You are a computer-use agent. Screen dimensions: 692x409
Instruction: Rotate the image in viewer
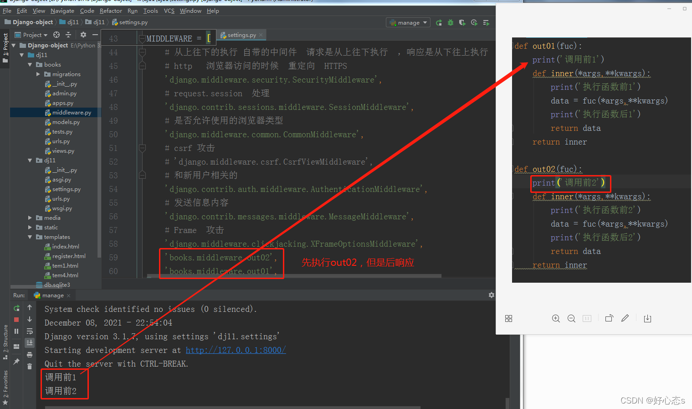[609, 318]
